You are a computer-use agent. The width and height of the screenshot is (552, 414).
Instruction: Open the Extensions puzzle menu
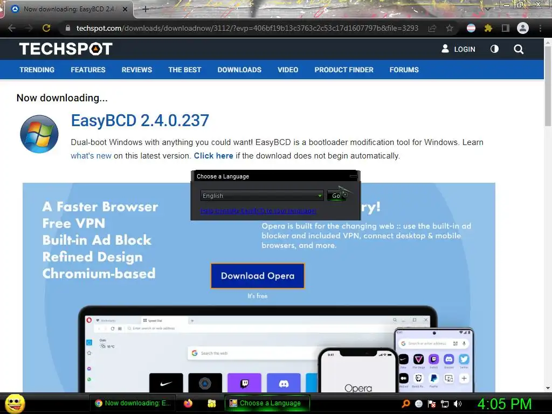(x=488, y=28)
